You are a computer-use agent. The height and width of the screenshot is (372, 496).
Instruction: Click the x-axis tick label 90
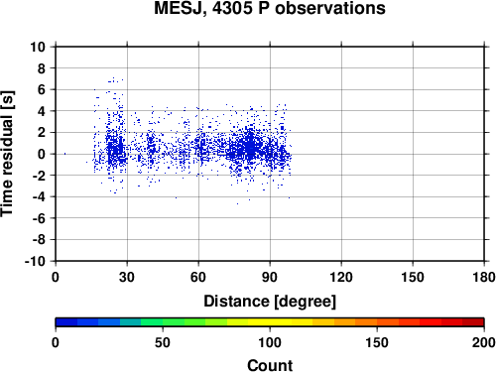[x=270, y=277]
